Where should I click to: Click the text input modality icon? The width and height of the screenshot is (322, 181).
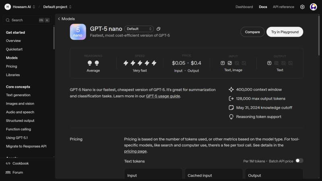point(223,63)
